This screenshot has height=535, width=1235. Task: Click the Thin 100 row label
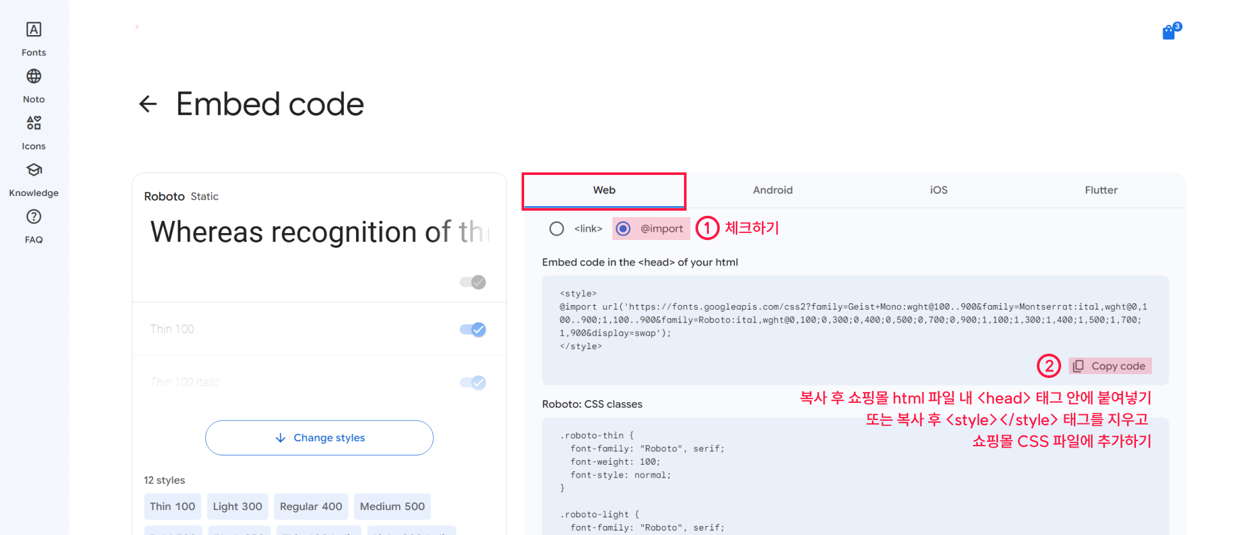coord(172,329)
